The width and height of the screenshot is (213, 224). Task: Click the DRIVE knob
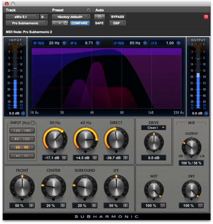154,143
